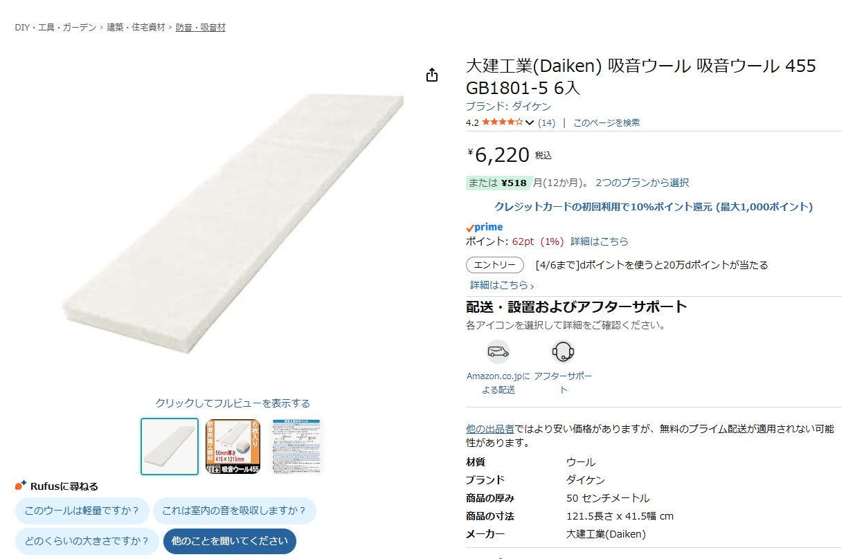Select the third thumbnail with instructions

296,446
